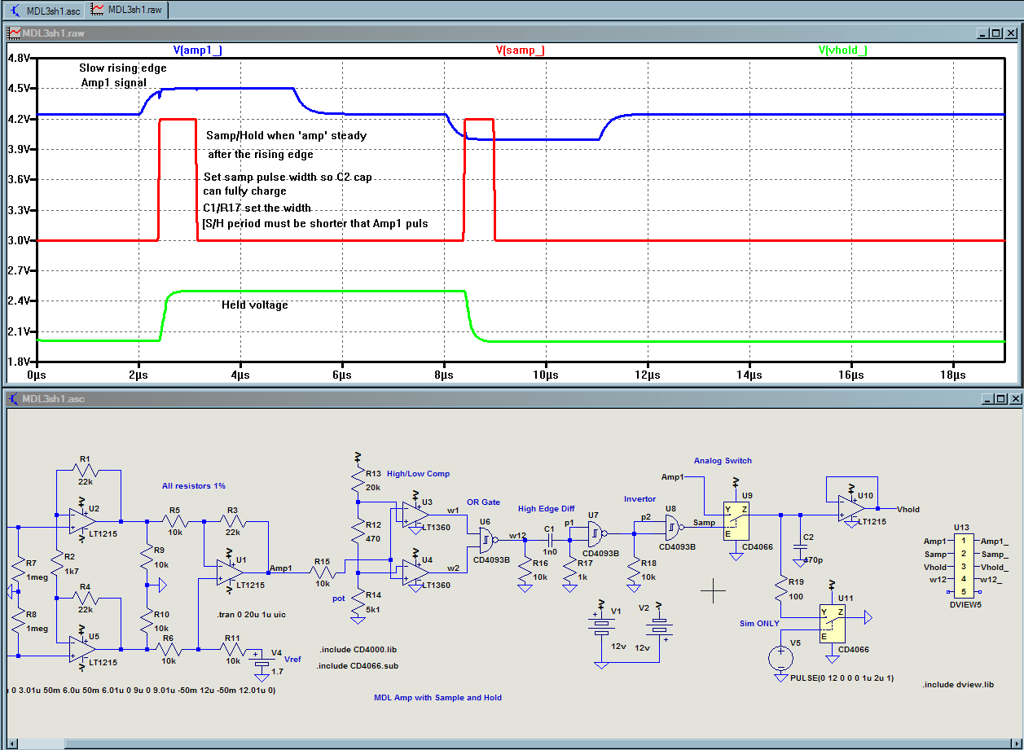Select resistor R13 20k symbol
The height and width of the screenshot is (750, 1024).
[x=358, y=478]
